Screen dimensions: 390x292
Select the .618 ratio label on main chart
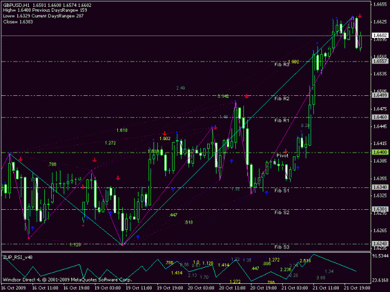(x=188, y=222)
